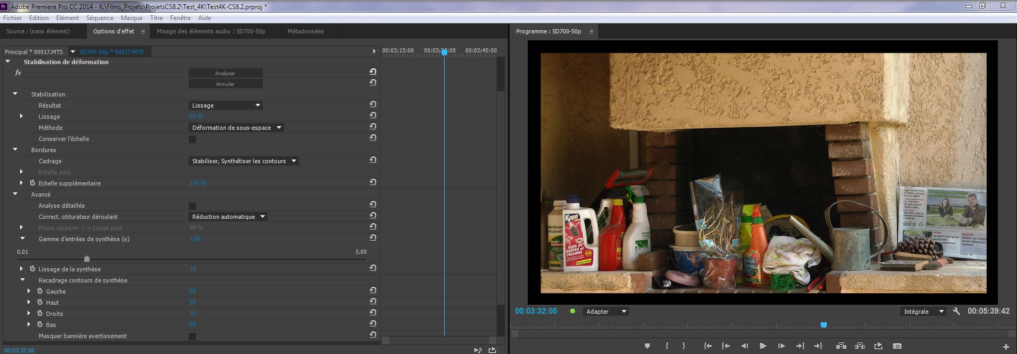Click the Extract button in Program monitor
1017x354 pixels.
click(x=860, y=346)
